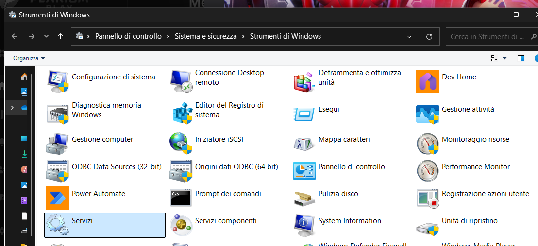The height and width of the screenshot is (246, 538).
Task: Open address bar history dropdown
Action: [x=409, y=37]
